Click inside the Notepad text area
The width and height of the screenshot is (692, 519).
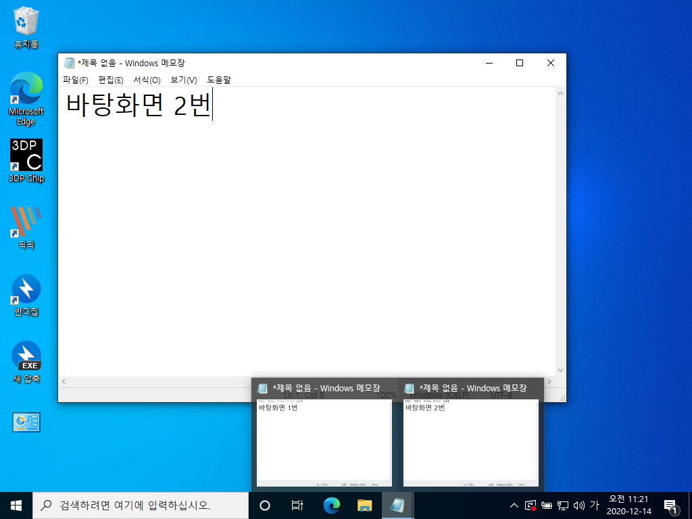click(307, 232)
